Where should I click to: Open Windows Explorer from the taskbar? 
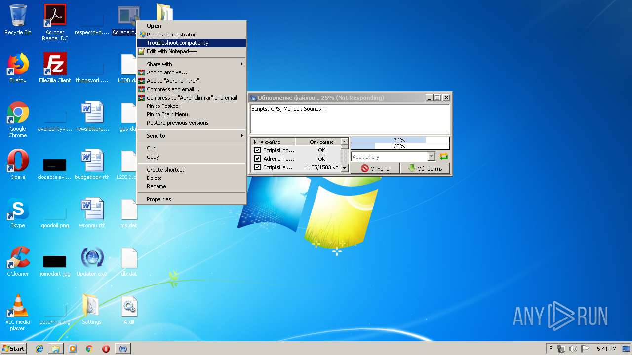[x=56, y=349]
